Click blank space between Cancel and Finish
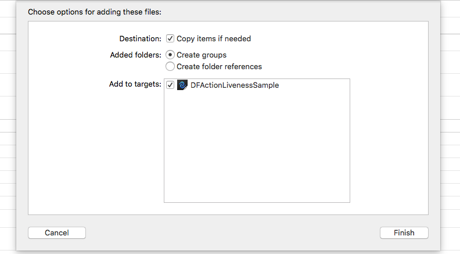Viewport: 460px width, 254px height. pyautogui.click(x=232, y=232)
